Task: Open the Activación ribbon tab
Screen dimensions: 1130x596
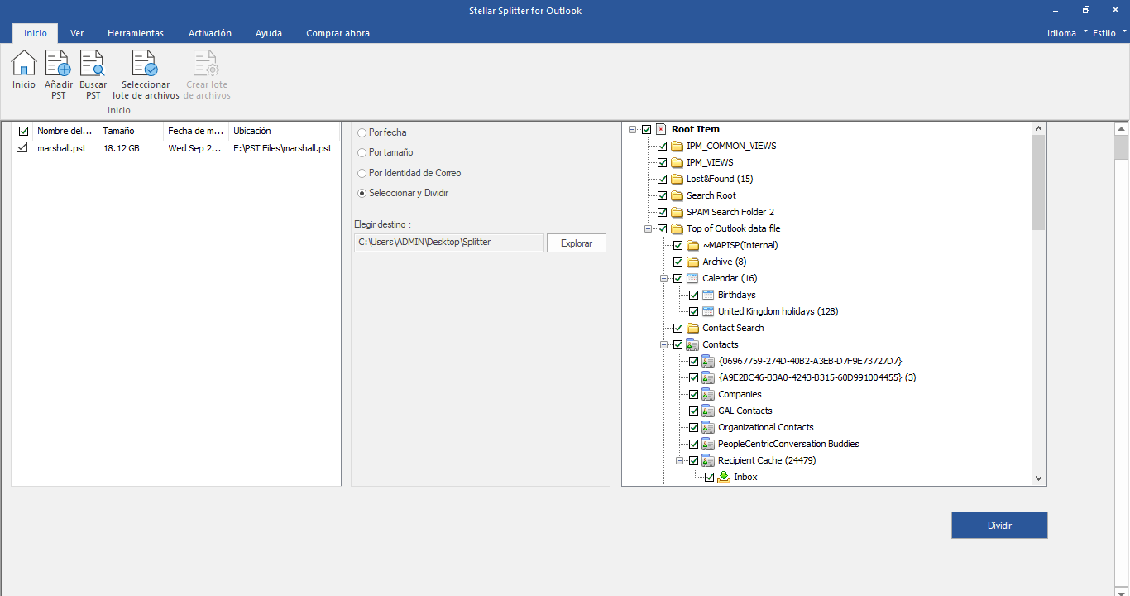Action: [x=210, y=33]
